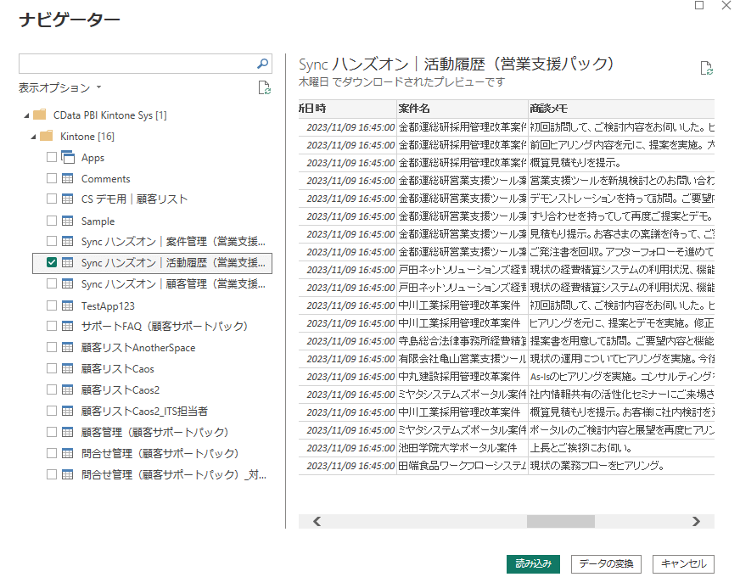The height and width of the screenshot is (577, 740).
Task: Click cell 有限会社亀山営業支援ツール
Action: 462,359
